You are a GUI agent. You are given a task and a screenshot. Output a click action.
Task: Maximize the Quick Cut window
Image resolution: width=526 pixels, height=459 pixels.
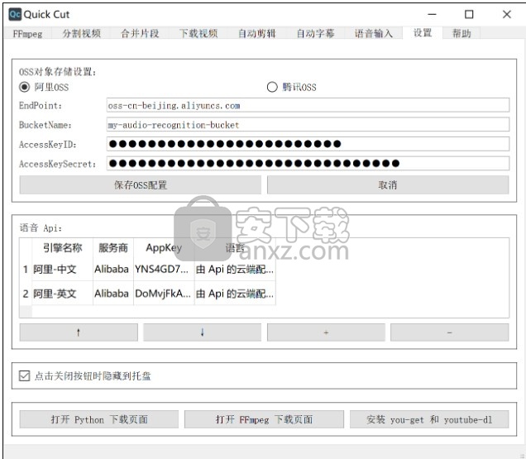[x=469, y=14]
